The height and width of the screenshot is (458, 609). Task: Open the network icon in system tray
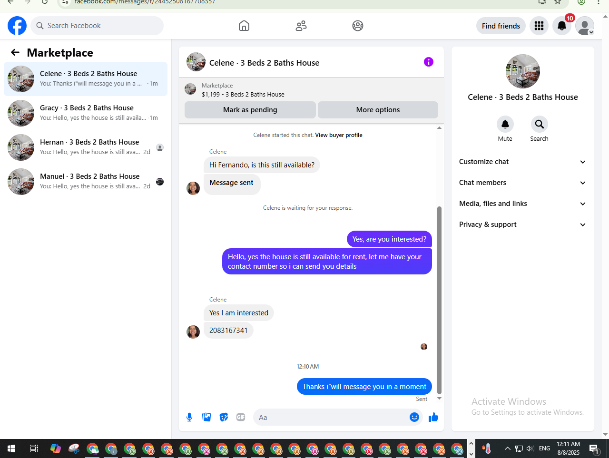519,448
